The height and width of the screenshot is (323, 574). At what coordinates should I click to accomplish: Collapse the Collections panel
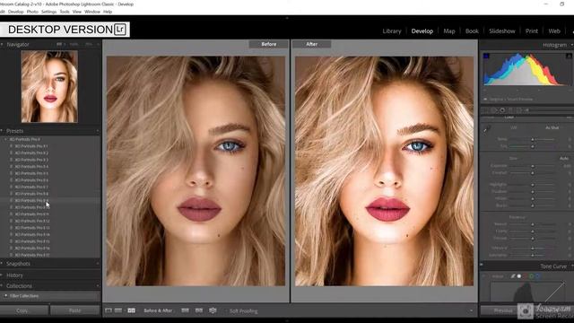tap(2, 286)
